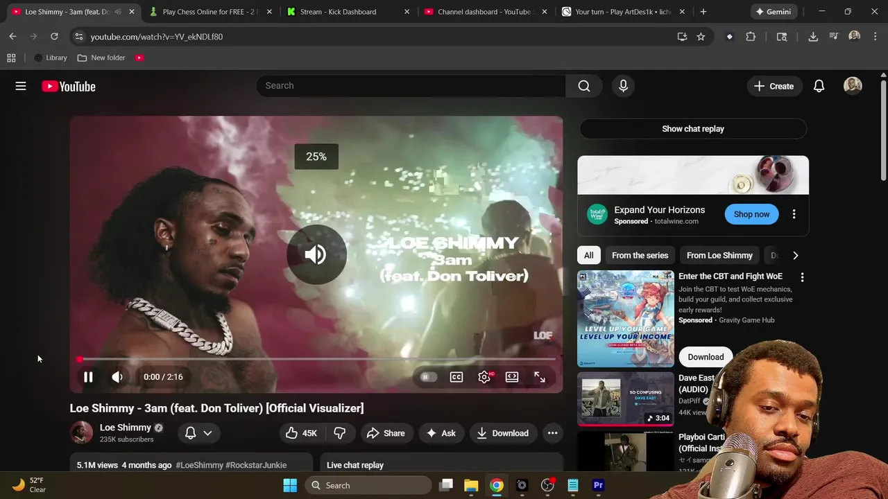888x499 pixels.
Task: Click the red playhead scrubber dot
Action: pos(80,359)
